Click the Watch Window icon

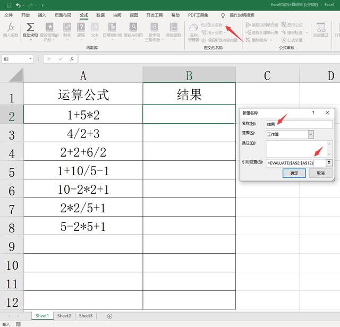(321, 27)
